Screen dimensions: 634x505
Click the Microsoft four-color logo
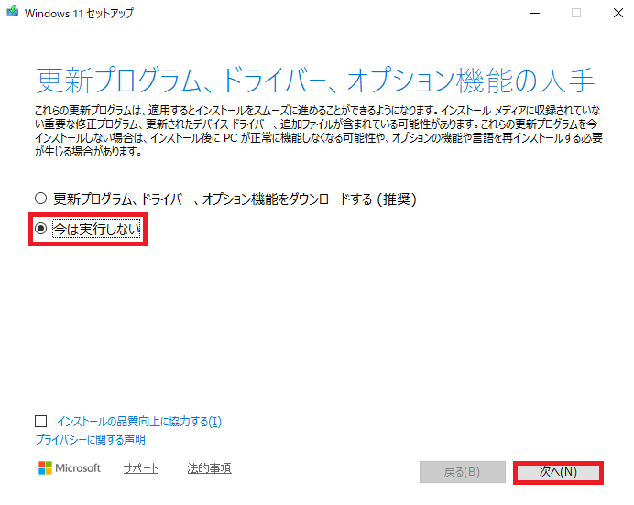[x=45, y=468]
